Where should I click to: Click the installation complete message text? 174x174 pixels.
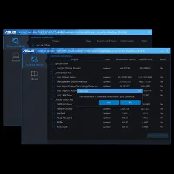click(107, 97)
